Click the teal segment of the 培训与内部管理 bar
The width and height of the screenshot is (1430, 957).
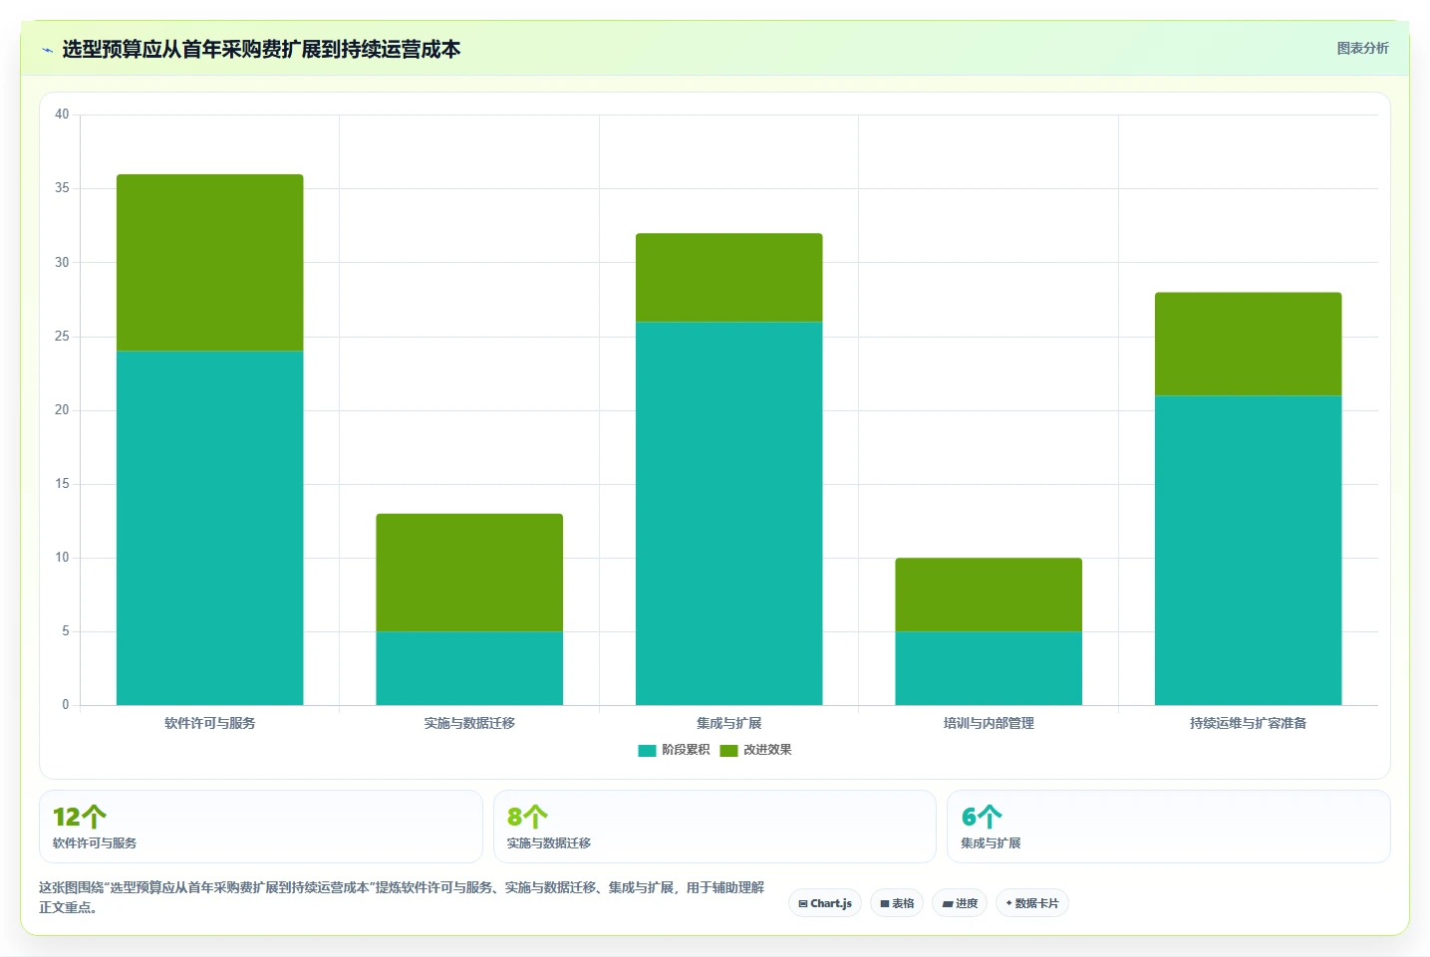[989, 668]
